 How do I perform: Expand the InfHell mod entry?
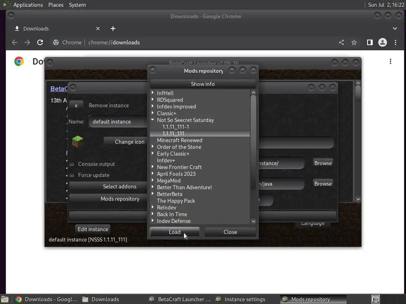153,93
